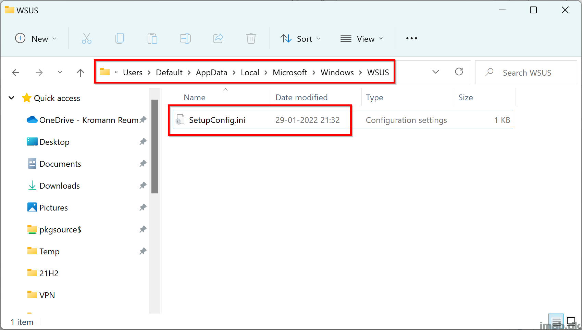
Task: Select the SetupConfig.ini file
Action: (x=343, y=119)
